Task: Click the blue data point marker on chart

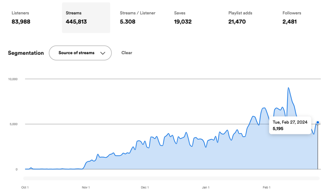Action: pos(318,122)
